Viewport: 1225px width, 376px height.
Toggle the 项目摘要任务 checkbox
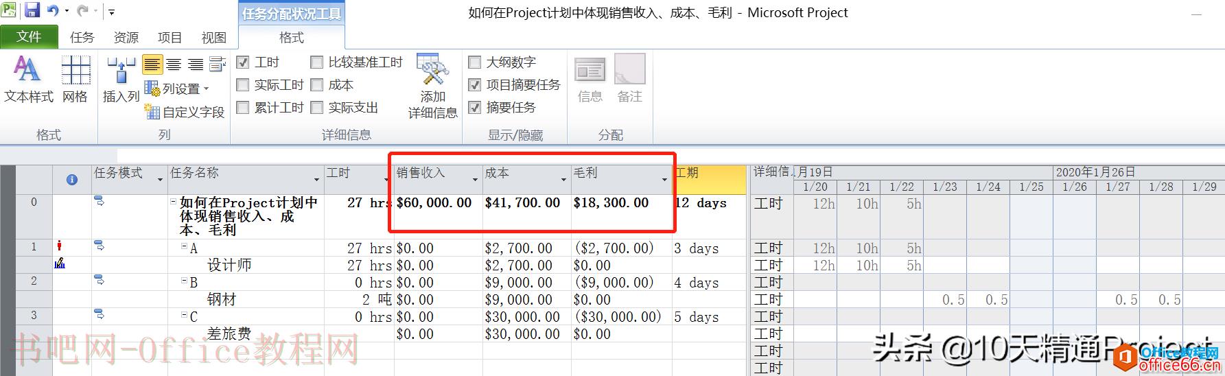[474, 85]
